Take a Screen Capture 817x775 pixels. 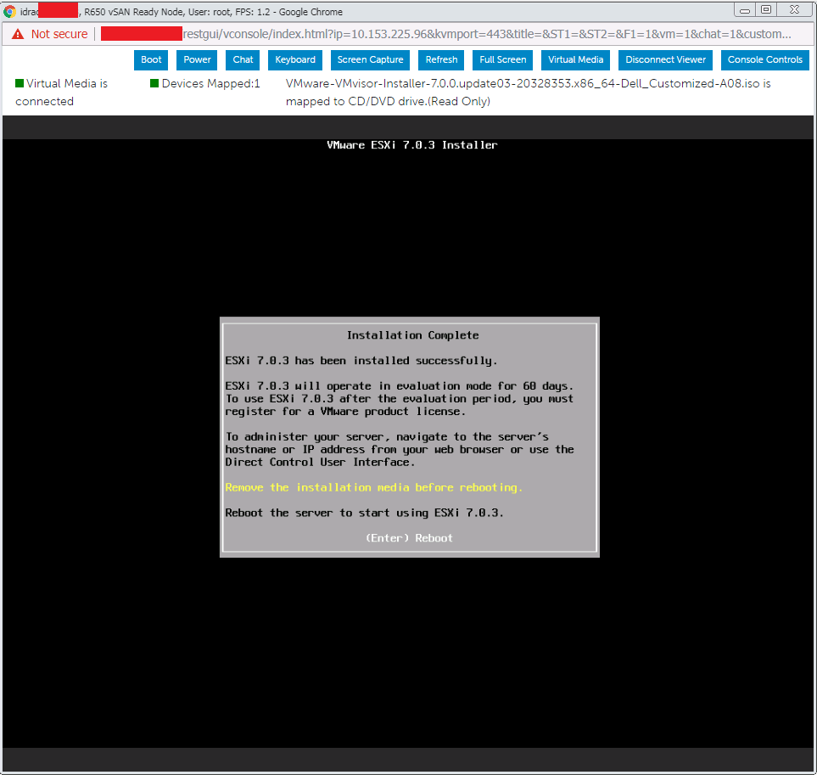370,60
